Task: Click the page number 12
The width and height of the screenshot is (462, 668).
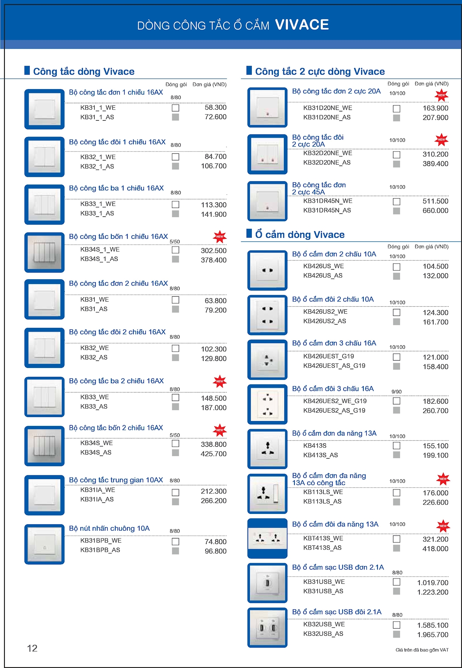Action: pos(32,648)
